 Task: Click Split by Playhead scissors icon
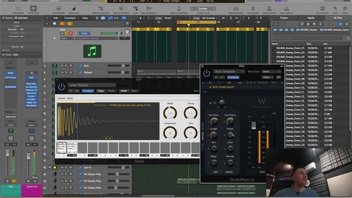[101, 9]
